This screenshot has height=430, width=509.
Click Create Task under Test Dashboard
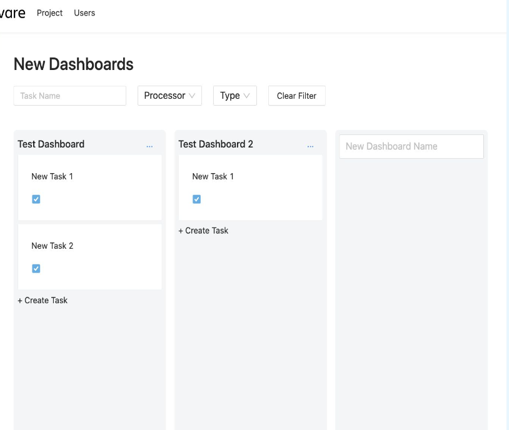click(43, 300)
